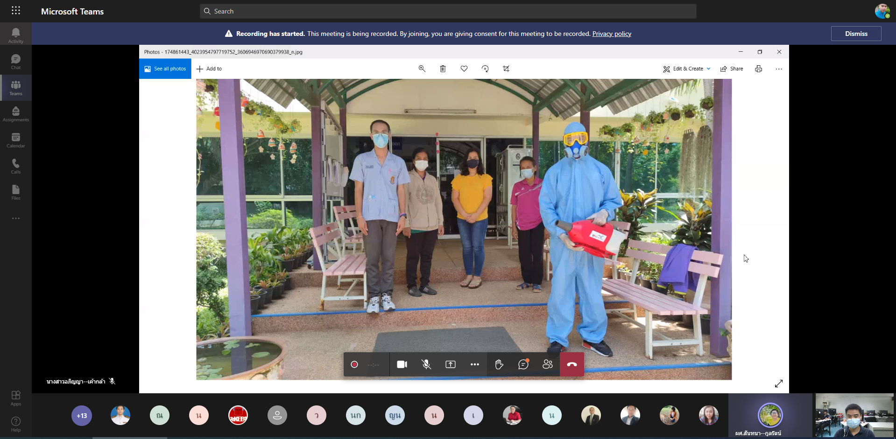Hang up the Teams call

coord(571,364)
